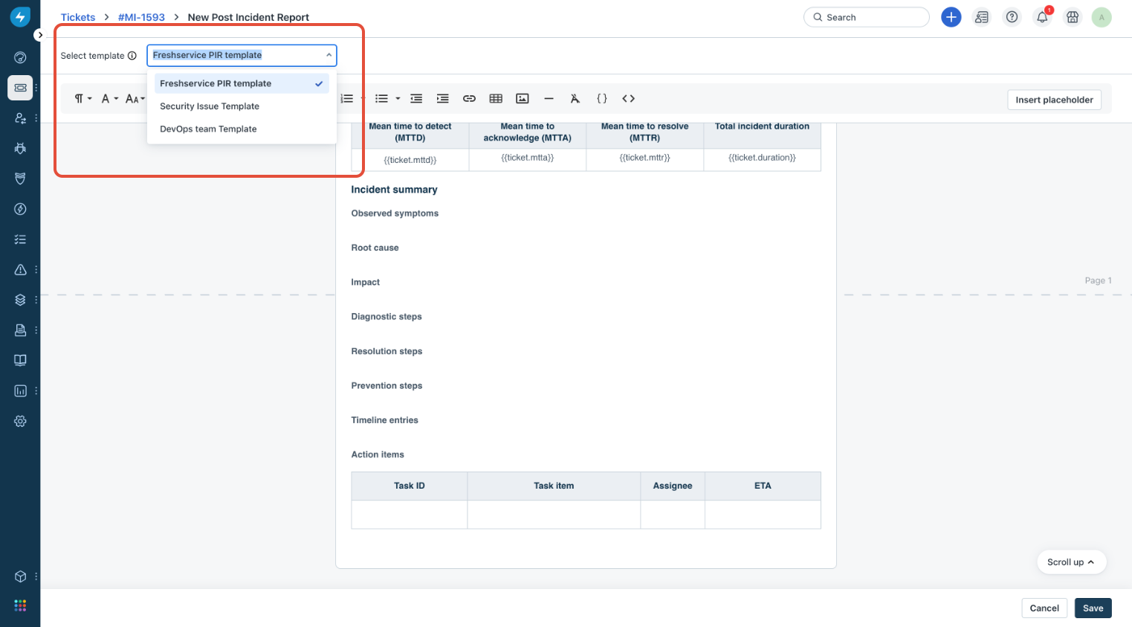
Task: Decrease indent in the editor toolbar
Action: coord(416,98)
